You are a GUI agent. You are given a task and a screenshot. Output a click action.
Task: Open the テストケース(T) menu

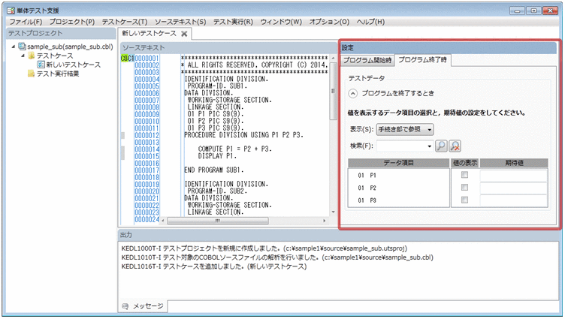(124, 22)
